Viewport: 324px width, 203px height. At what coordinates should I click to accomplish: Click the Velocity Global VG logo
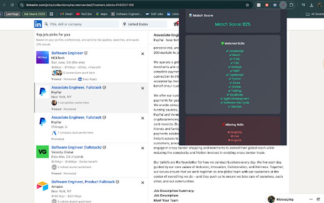click(x=42, y=152)
